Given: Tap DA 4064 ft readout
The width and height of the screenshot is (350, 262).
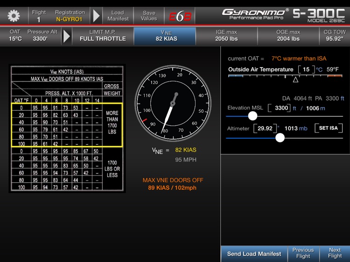Looking at the screenshot, I should coord(297,98).
